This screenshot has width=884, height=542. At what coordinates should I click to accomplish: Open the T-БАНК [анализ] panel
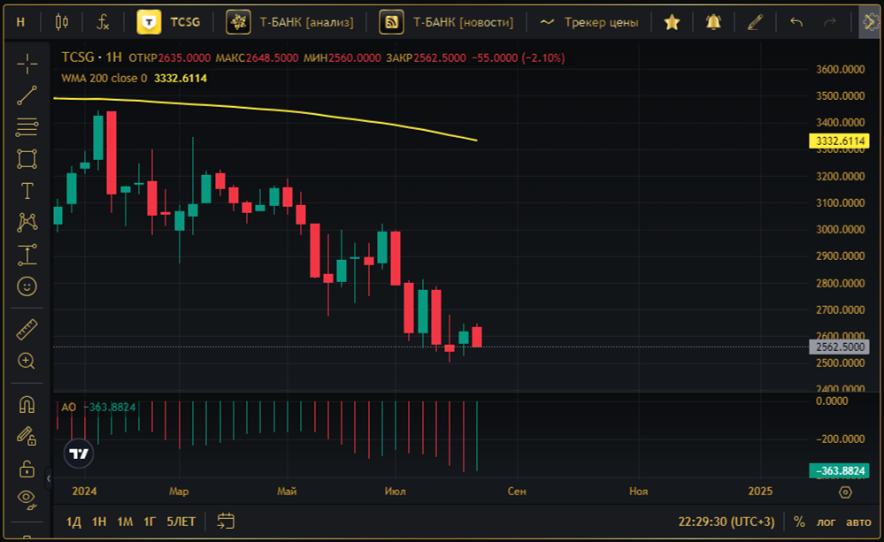[290, 22]
